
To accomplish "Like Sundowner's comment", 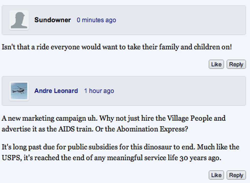I will 216,64.
